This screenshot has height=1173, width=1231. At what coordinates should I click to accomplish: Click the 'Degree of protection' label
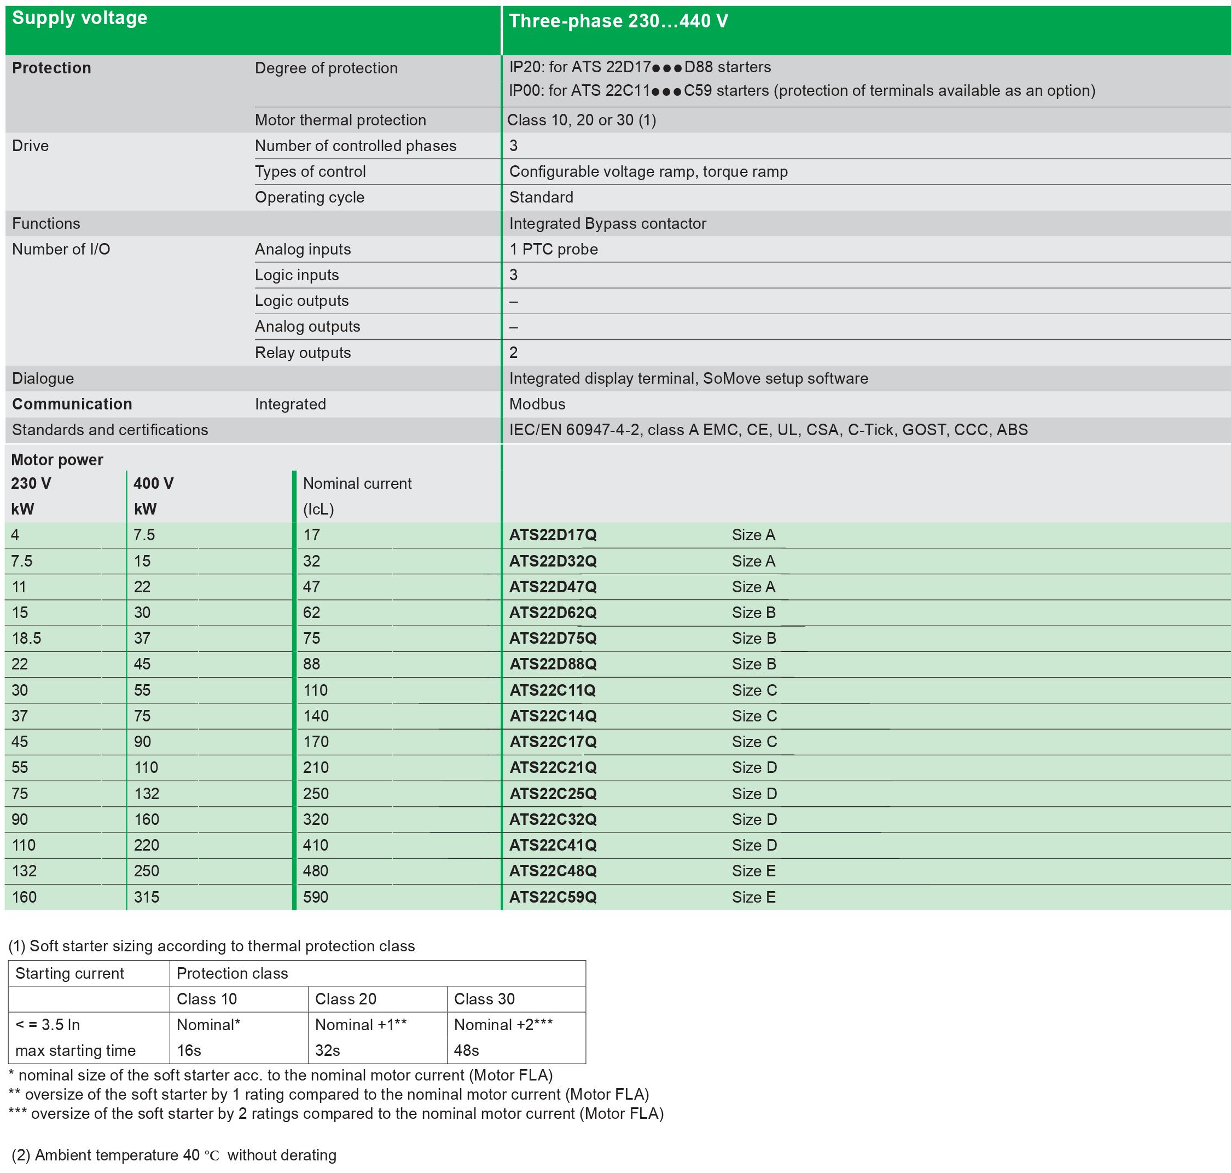[326, 68]
